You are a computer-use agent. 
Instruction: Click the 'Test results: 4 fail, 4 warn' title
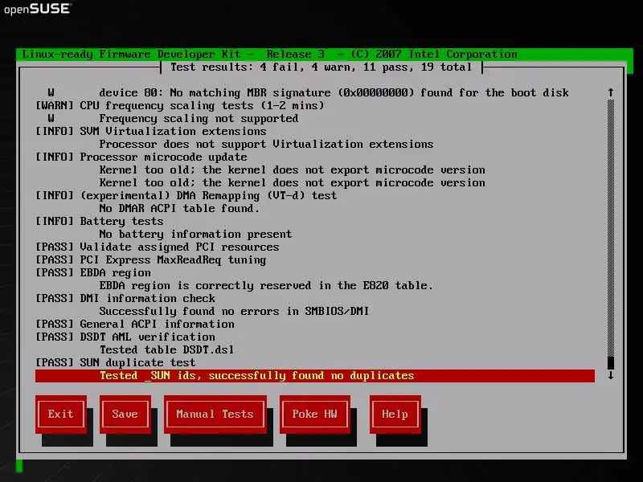[x=321, y=67]
